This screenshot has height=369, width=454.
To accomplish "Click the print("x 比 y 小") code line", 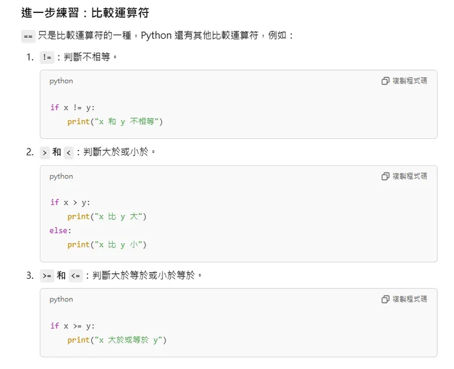I will tap(107, 245).
